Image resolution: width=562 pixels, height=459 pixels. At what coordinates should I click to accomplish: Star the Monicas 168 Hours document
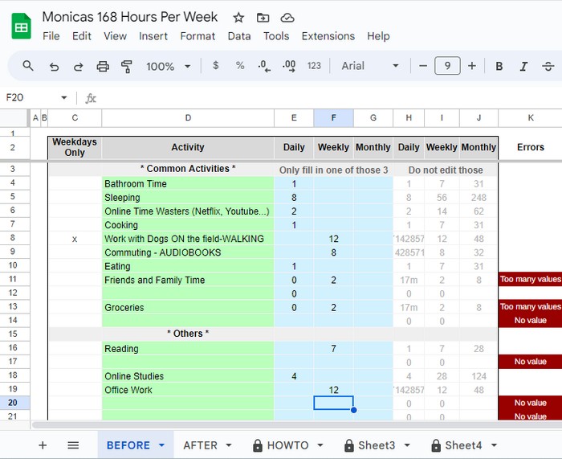238,18
